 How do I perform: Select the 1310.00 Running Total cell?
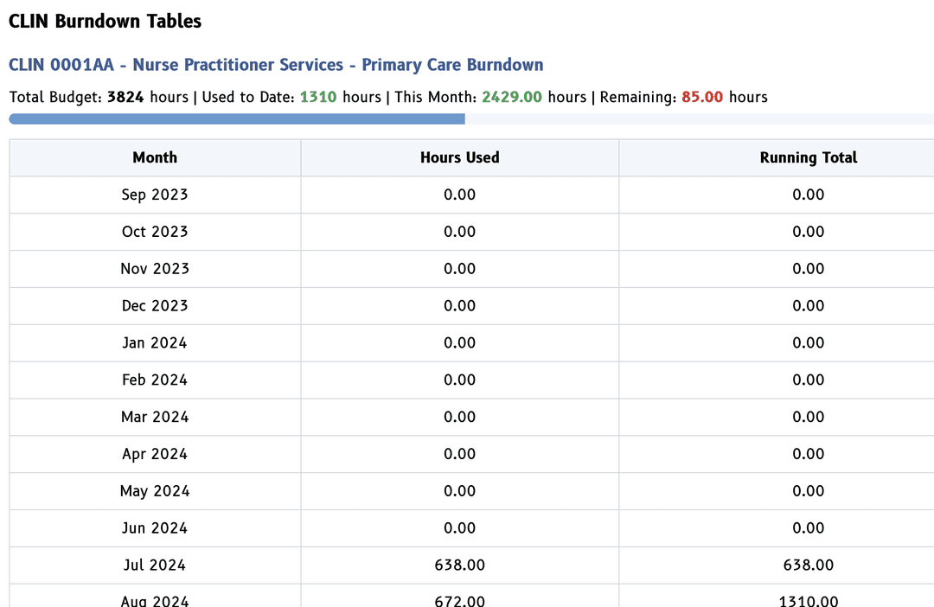(x=808, y=600)
